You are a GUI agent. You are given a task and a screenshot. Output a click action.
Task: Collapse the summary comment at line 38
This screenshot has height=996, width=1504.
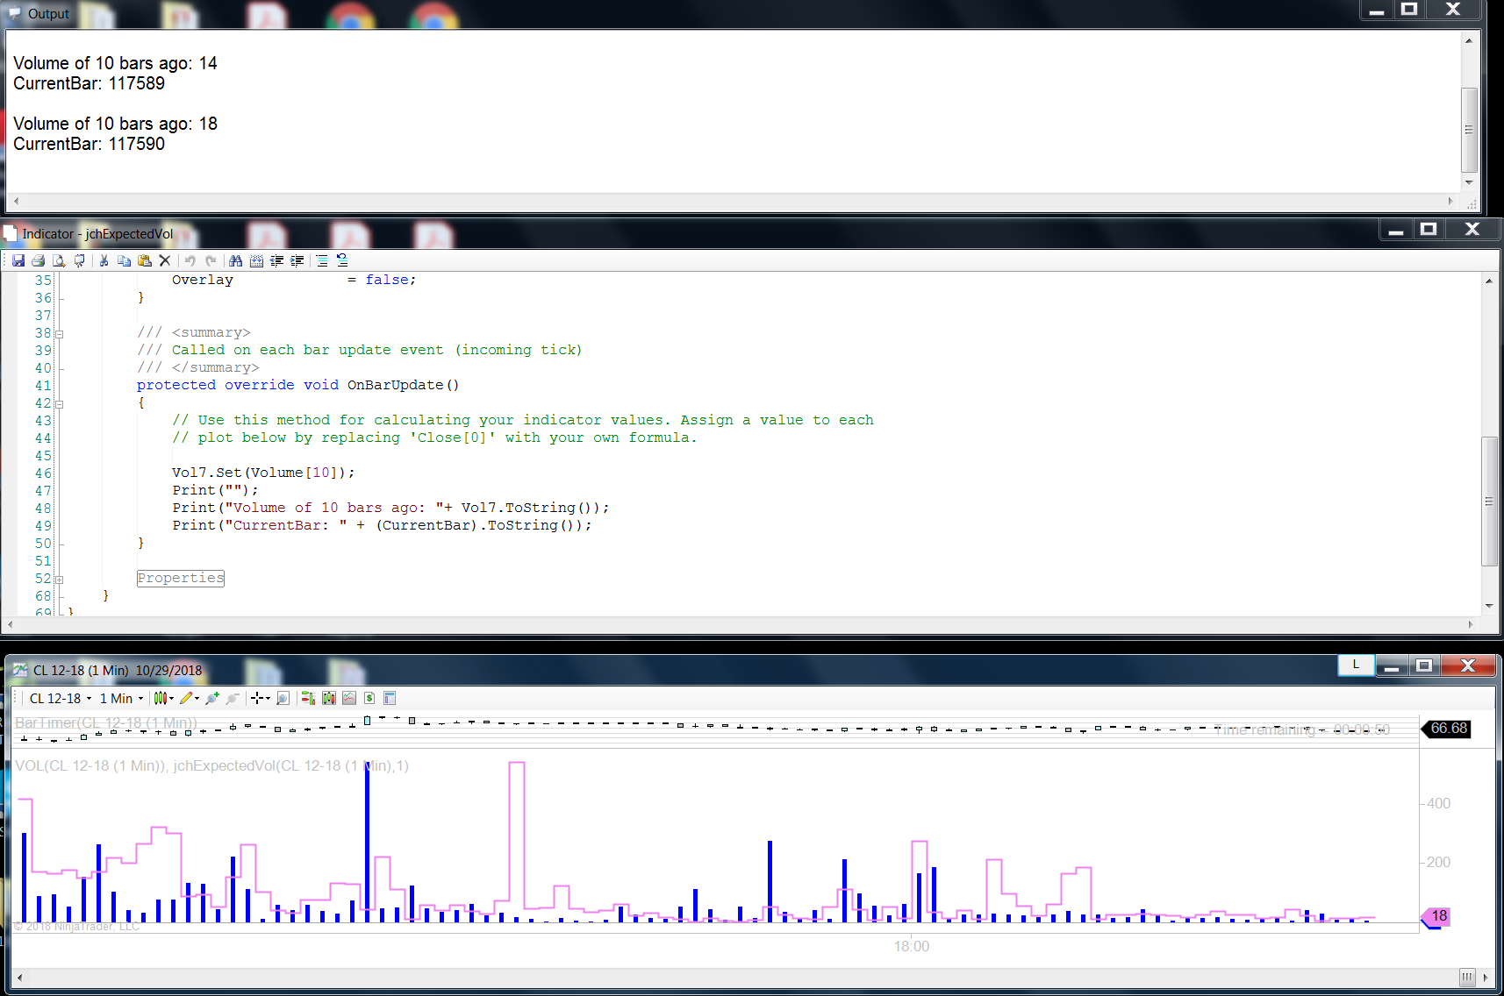pos(59,333)
